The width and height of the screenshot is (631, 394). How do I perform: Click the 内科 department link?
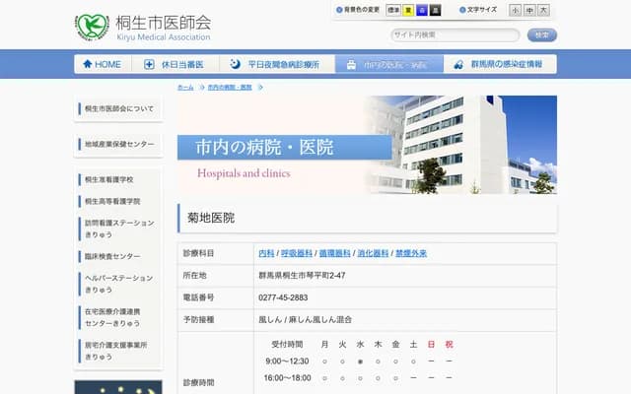click(266, 253)
